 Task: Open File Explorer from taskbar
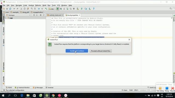pos(28,96)
